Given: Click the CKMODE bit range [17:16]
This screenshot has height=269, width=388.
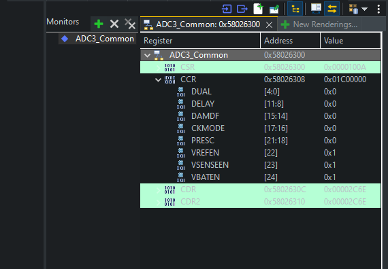Looking at the screenshot, I should pyautogui.click(x=276, y=128).
